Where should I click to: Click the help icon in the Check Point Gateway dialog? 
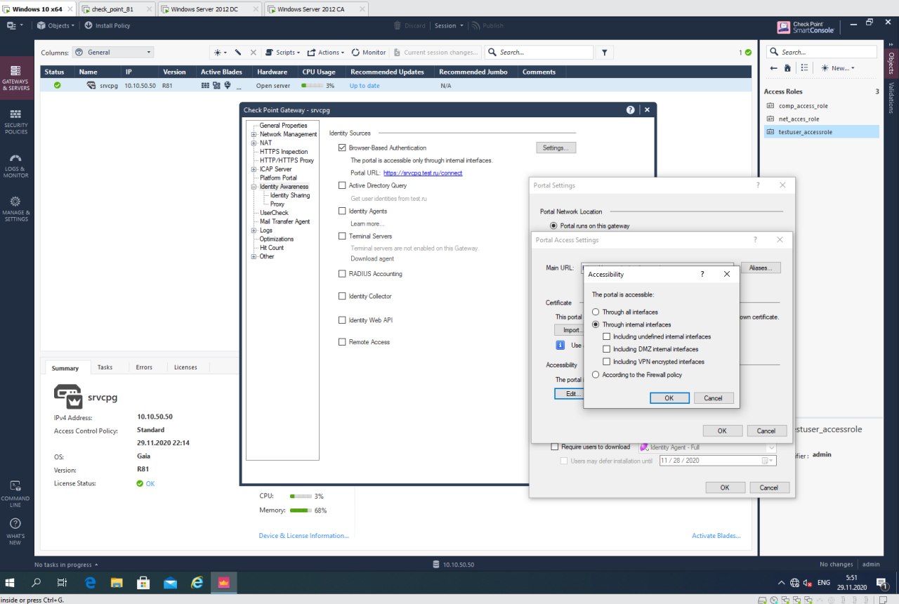631,110
